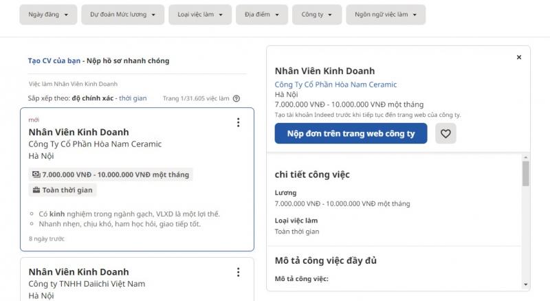Open the Công ty filter dropdown
The width and height of the screenshot is (550, 301).
coord(317,14)
